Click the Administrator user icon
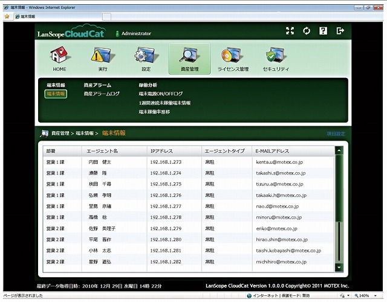 pyautogui.click(x=117, y=34)
